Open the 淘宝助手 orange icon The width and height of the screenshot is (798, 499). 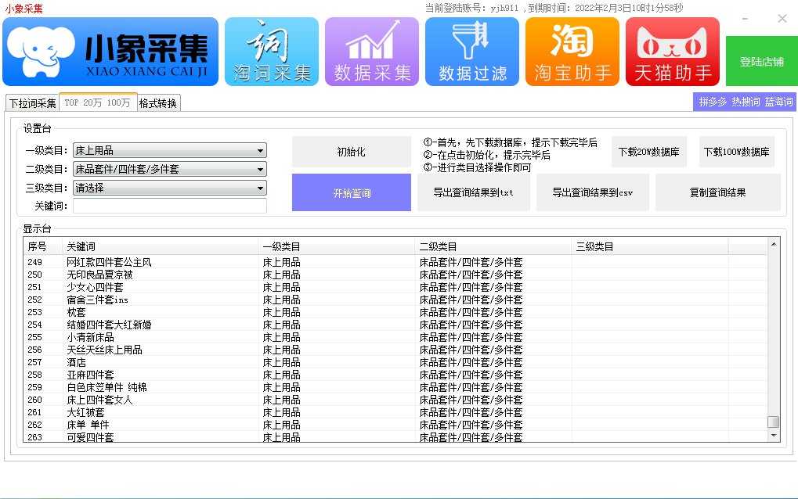point(572,52)
